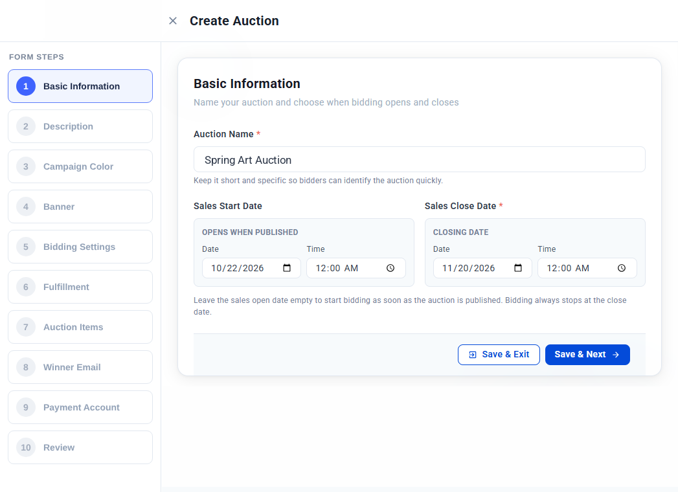
Task: Select the Winner Email step
Action: click(x=80, y=367)
